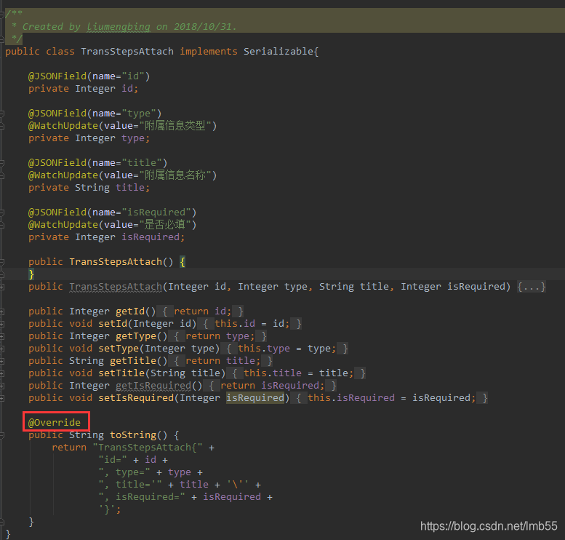Click the Serializable interface name

pyautogui.click(x=279, y=52)
